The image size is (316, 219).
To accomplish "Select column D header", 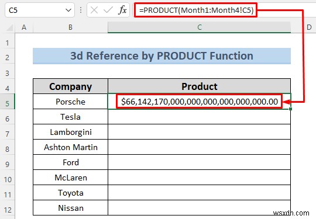I will pyautogui.click(x=309, y=27).
